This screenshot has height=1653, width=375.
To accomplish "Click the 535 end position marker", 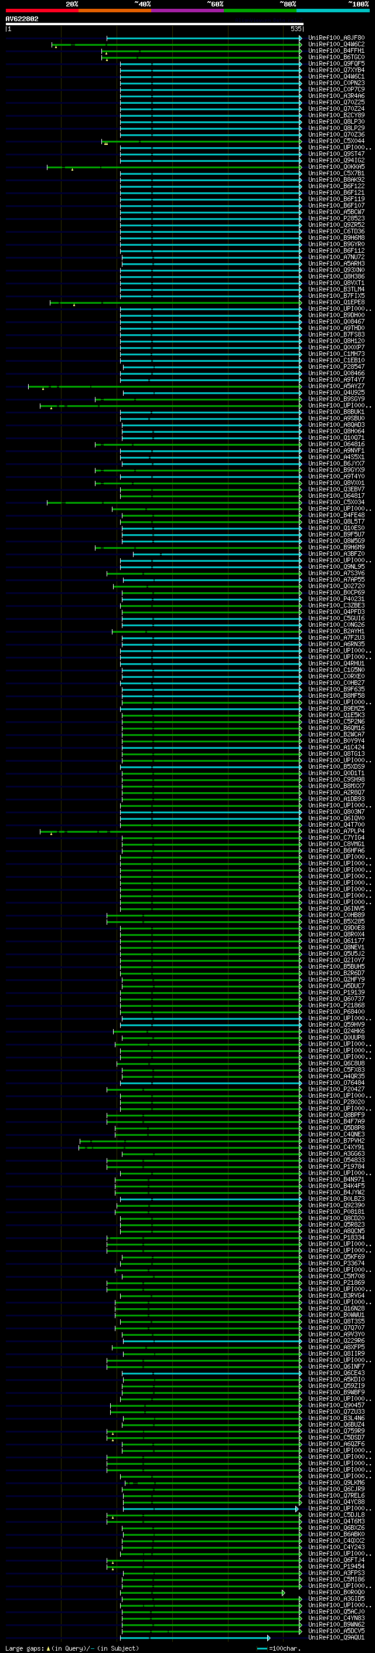I will [x=296, y=29].
